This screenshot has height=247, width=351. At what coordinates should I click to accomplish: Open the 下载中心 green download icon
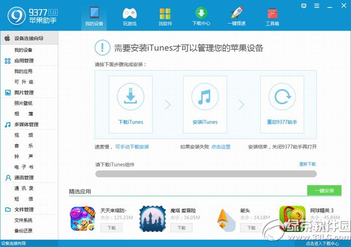pos(201,13)
